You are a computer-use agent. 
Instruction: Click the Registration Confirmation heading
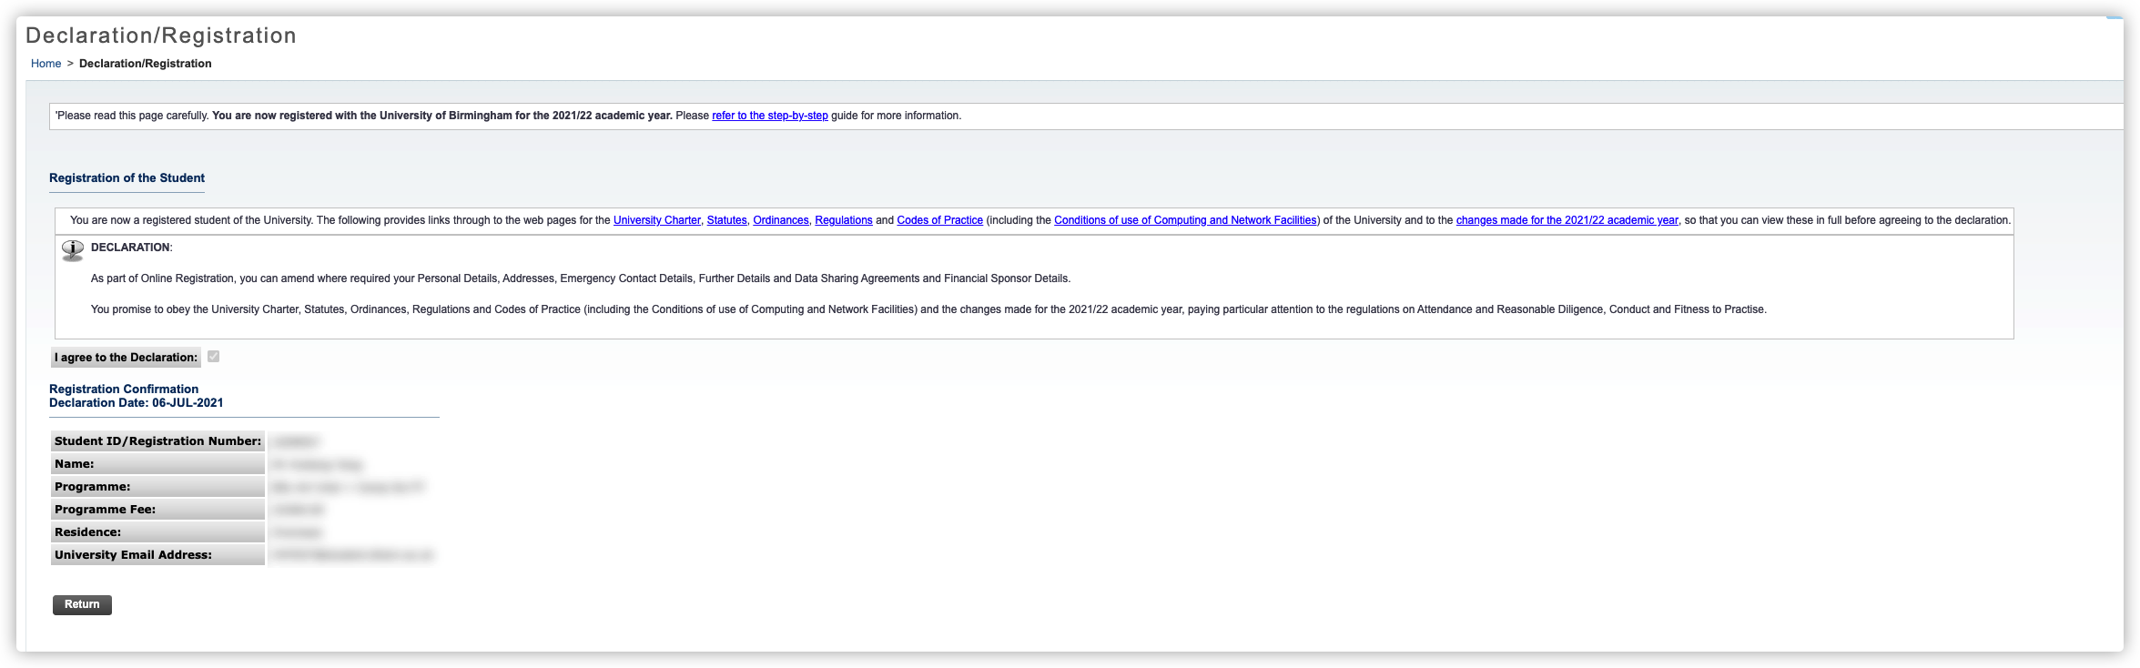pos(124,389)
